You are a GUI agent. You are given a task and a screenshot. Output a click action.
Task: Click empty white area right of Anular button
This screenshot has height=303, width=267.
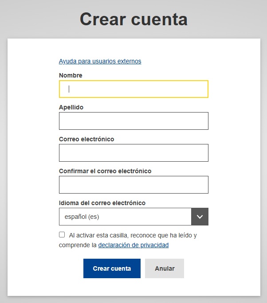(222, 268)
